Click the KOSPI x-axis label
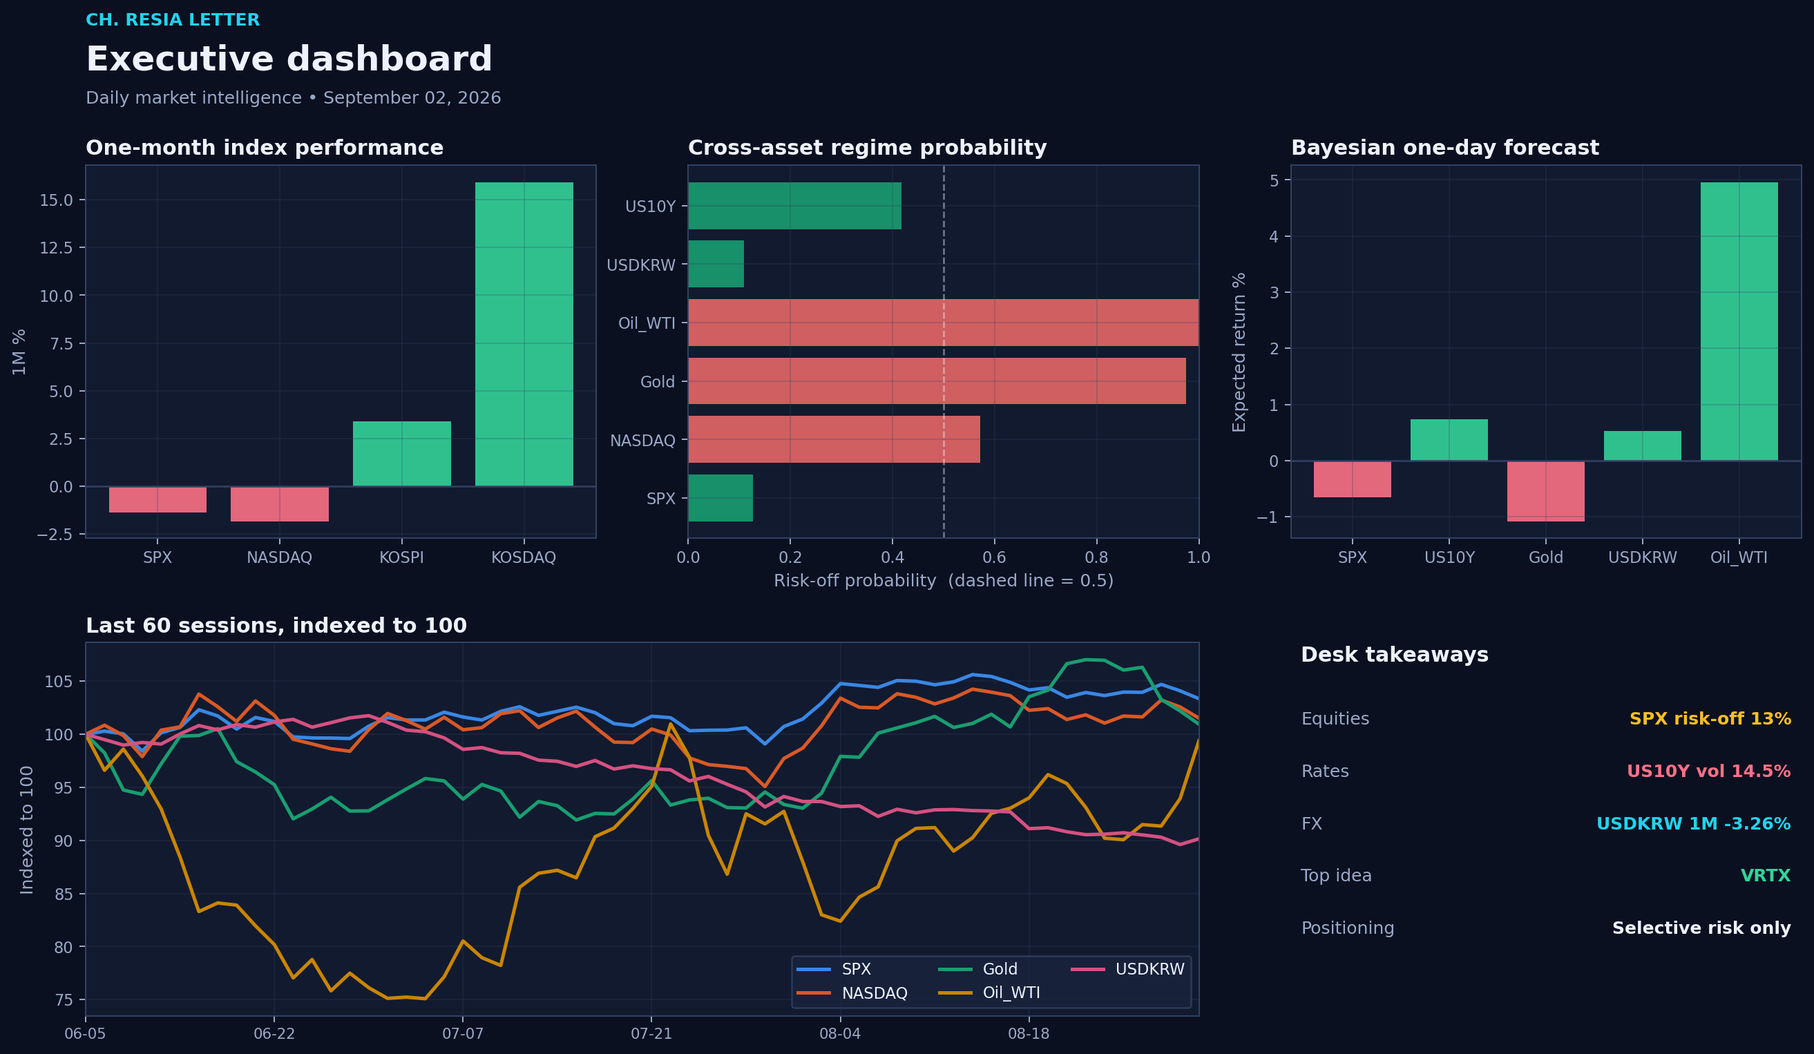The width and height of the screenshot is (1814, 1054). pyautogui.click(x=401, y=557)
